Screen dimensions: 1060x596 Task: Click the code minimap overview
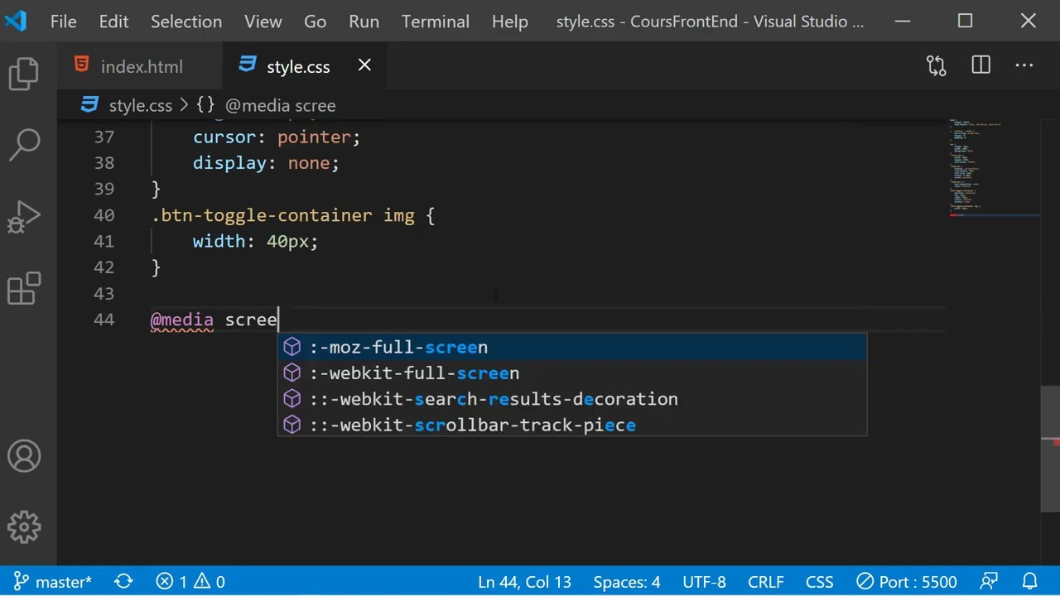point(994,170)
